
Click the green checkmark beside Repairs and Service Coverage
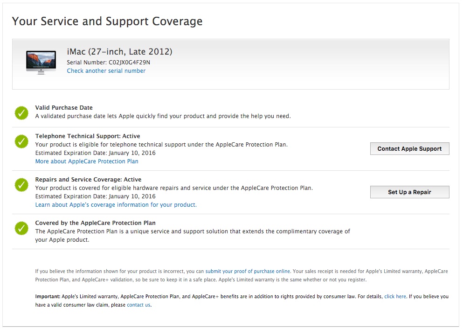(21, 185)
